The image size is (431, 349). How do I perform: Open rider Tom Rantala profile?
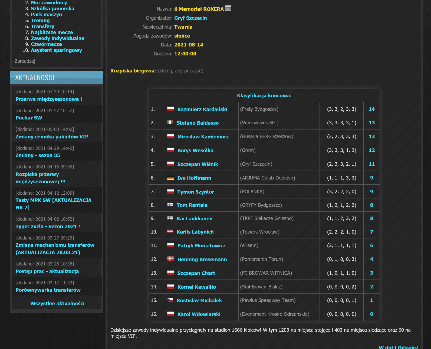pos(192,205)
